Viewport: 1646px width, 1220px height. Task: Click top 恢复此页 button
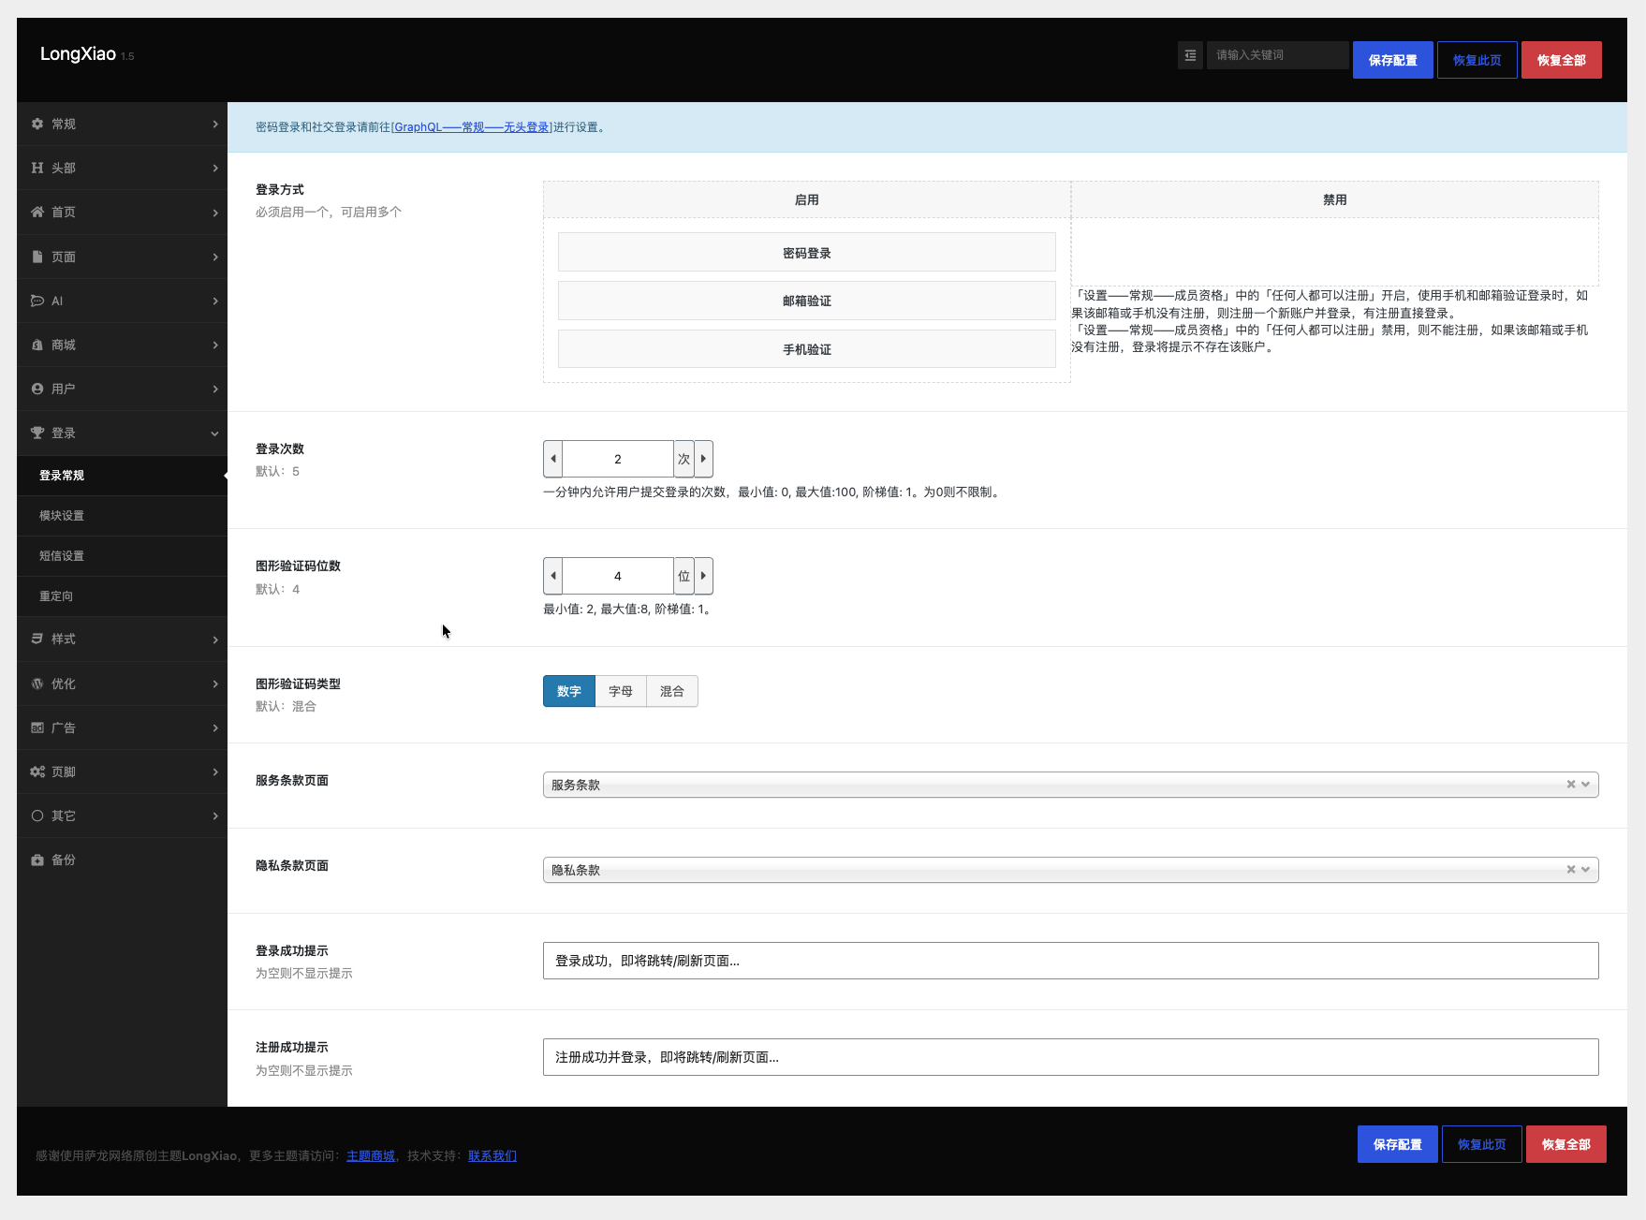click(x=1477, y=60)
